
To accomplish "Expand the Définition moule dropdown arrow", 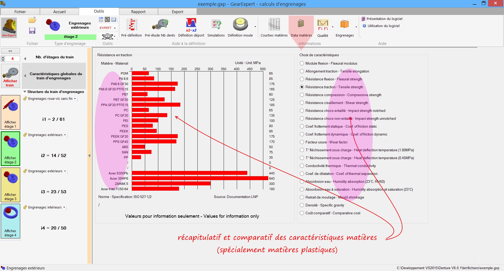I will [x=255, y=27].
